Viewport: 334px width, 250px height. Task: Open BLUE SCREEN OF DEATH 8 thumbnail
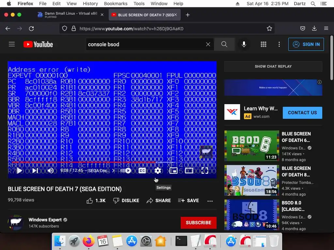[251, 180]
